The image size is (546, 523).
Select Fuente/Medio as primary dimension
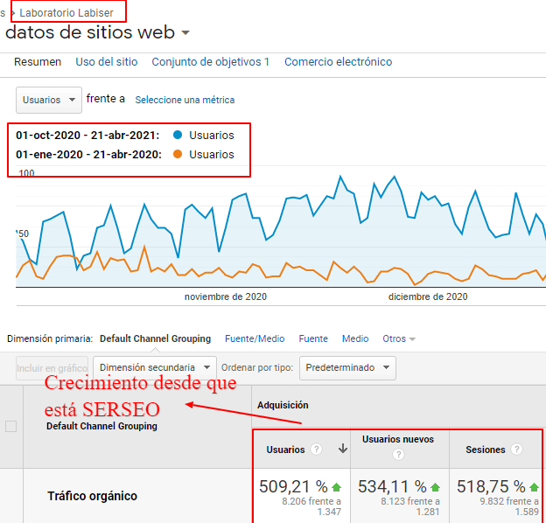pyautogui.click(x=255, y=338)
